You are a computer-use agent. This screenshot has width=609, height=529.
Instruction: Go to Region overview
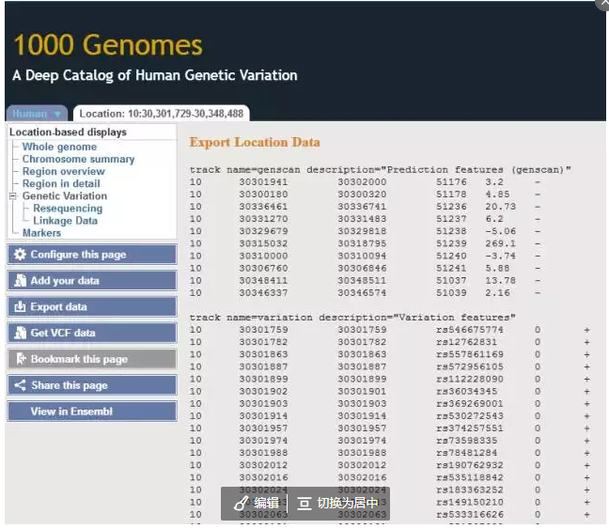(64, 171)
